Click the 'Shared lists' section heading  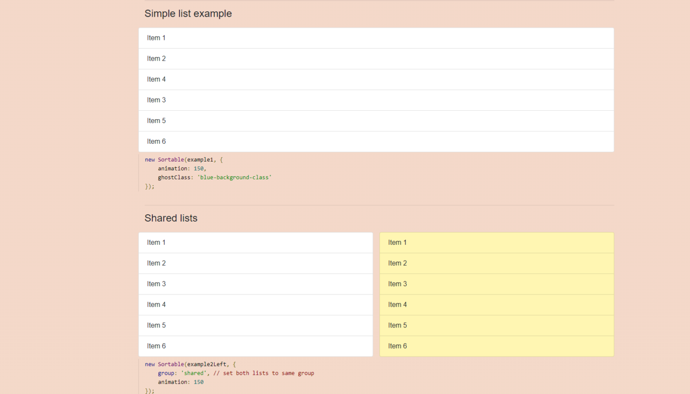(171, 218)
